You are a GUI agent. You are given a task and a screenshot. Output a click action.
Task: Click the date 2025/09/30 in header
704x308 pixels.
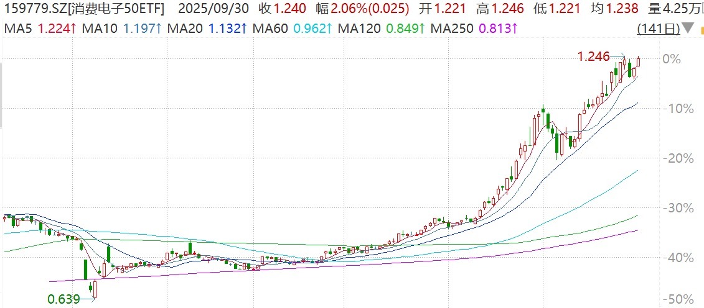point(214,9)
